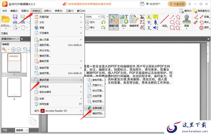The image size is (211, 134).
Task: Expand dropdown arrow under 图章
Action: (186, 28)
